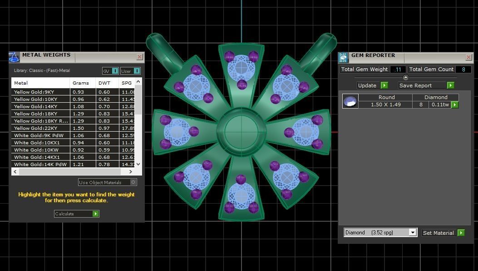Select the White Gold:10KW row
Viewport: 478px width, 271px height.
coord(73,150)
